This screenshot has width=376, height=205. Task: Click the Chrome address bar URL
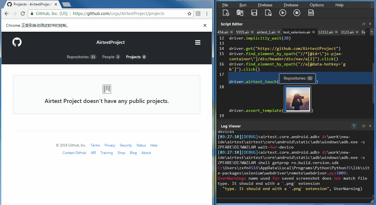coord(119,14)
